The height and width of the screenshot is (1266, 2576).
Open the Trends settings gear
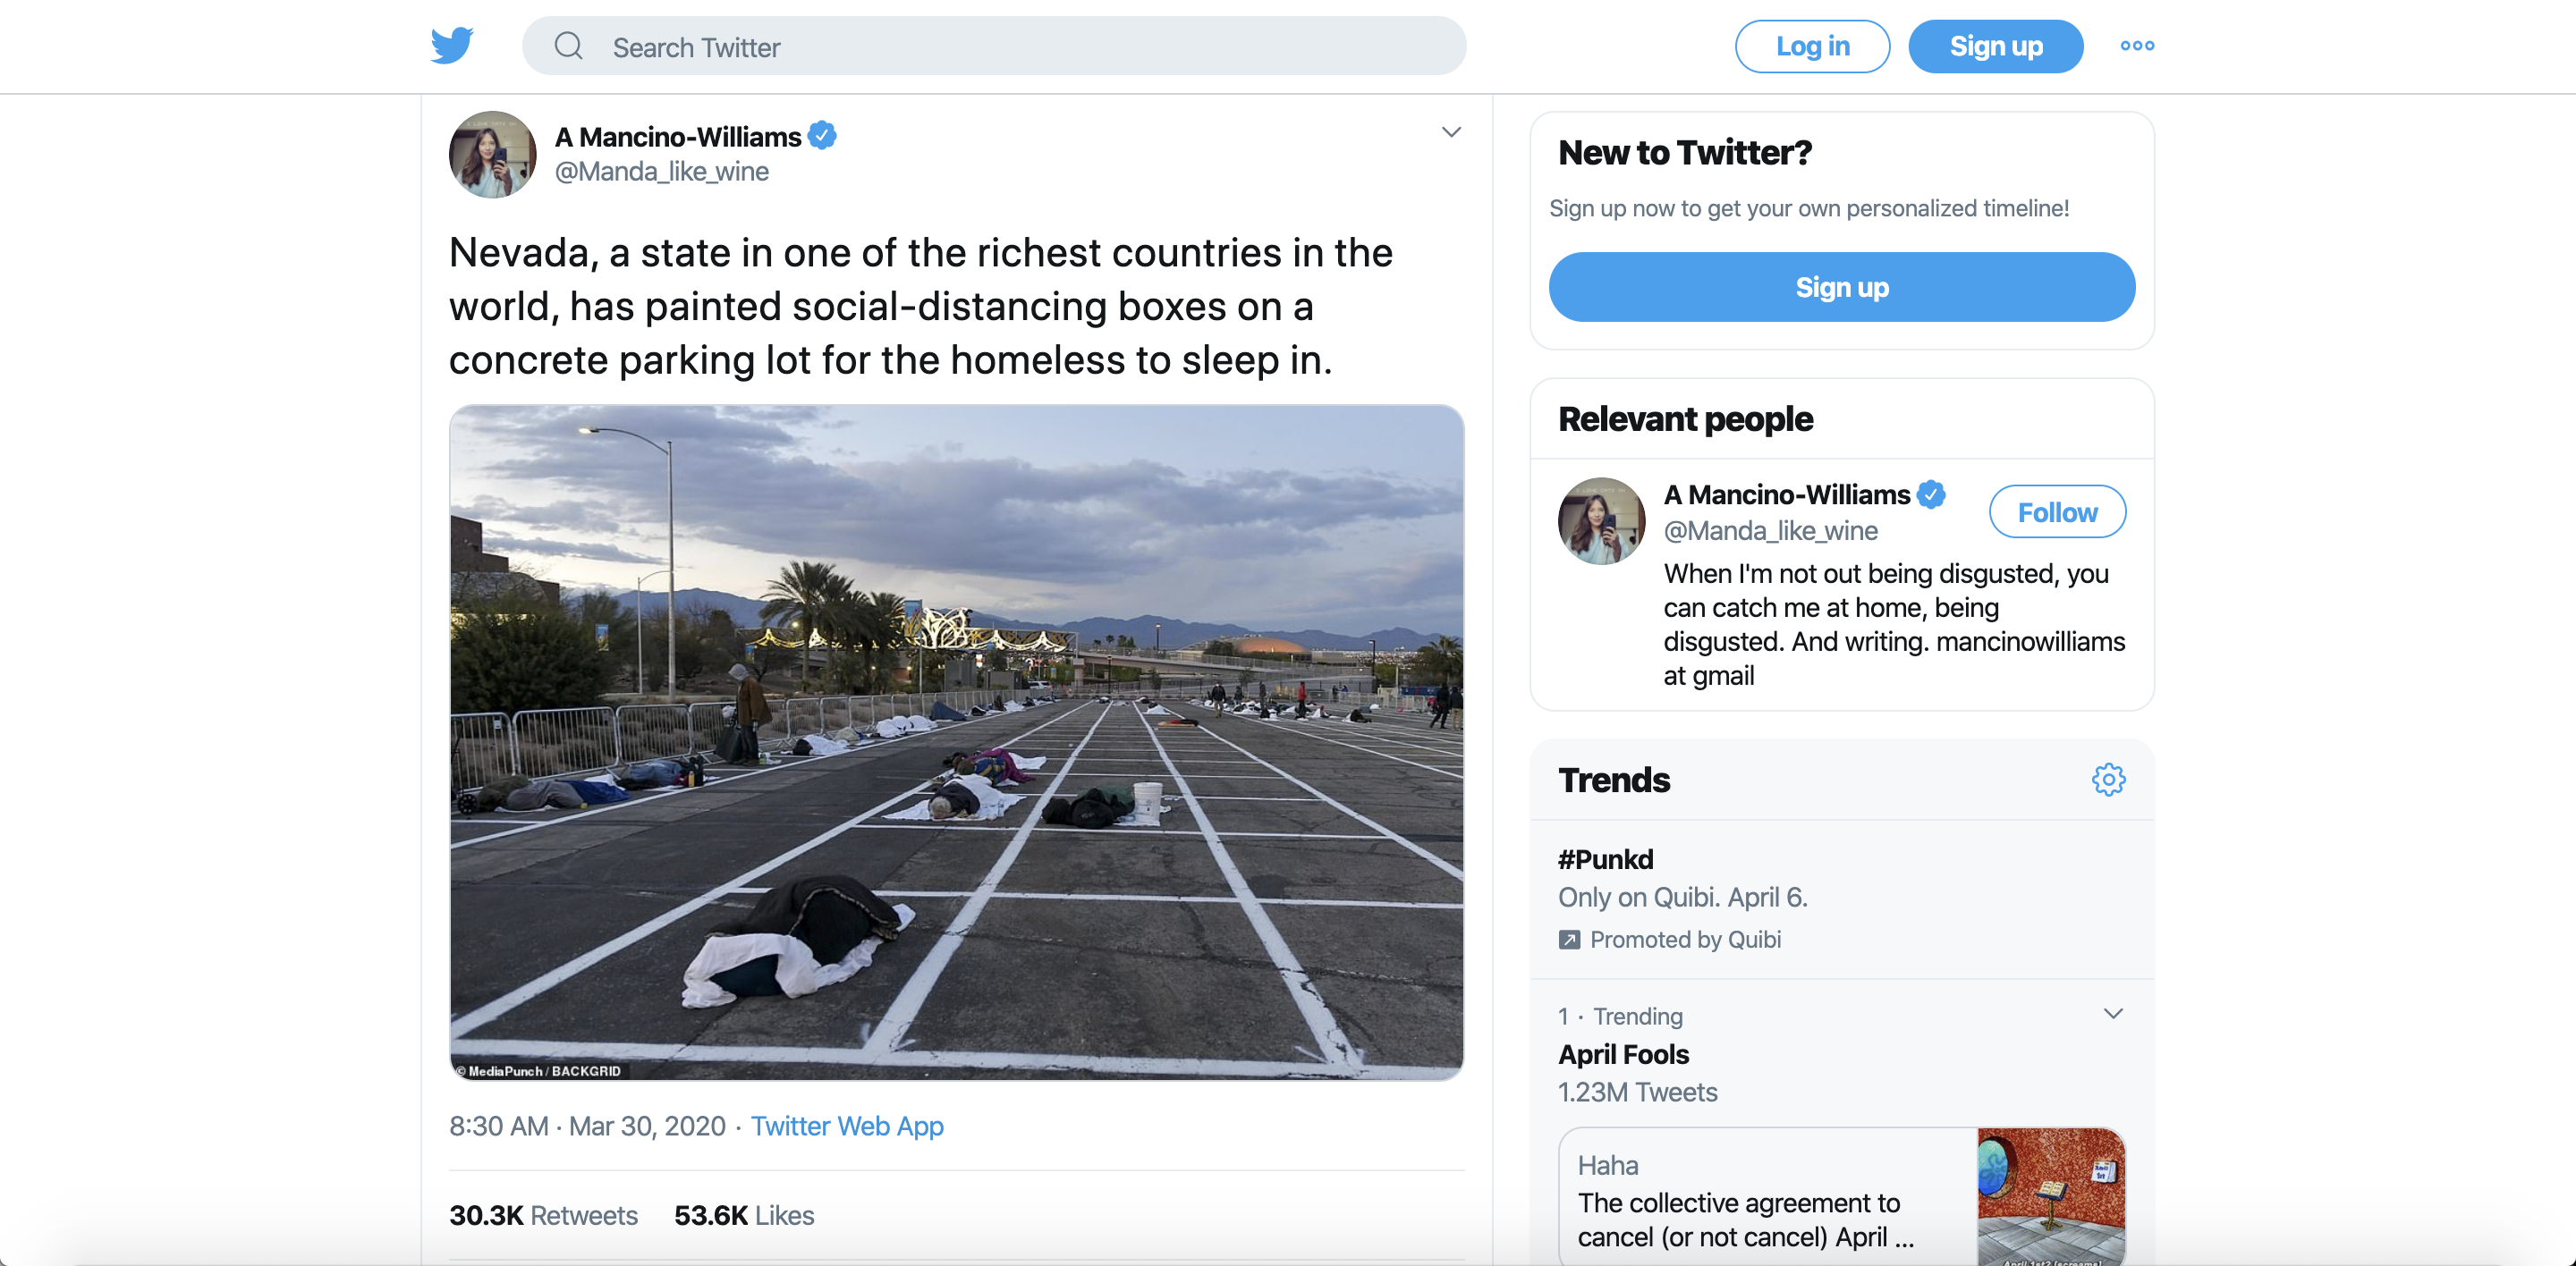[2108, 780]
